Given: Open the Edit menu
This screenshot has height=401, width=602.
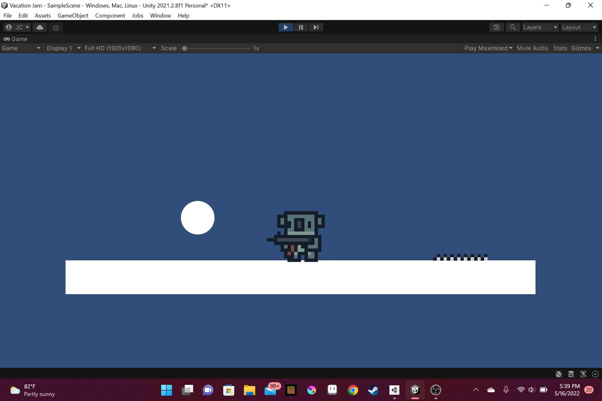Looking at the screenshot, I should 23,16.
